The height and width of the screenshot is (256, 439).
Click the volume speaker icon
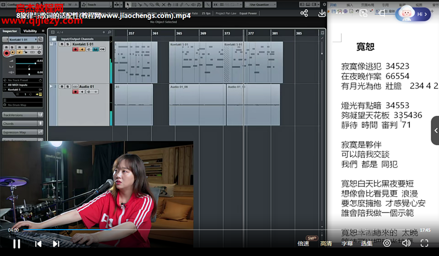coord(406,243)
